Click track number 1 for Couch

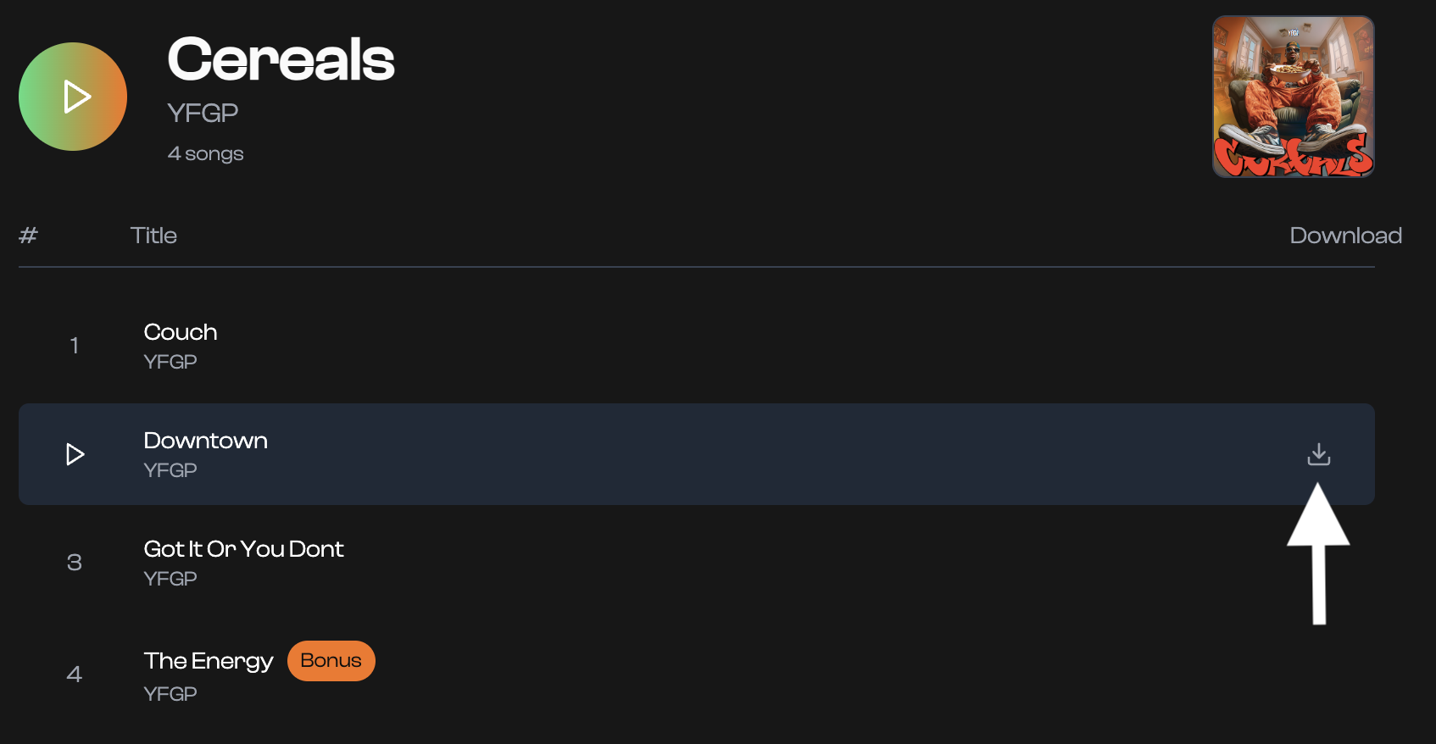click(75, 346)
